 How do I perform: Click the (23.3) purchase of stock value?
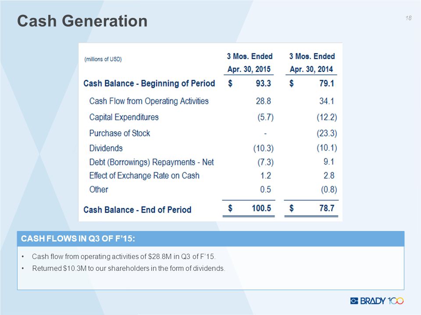pyautogui.click(x=327, y=133)
